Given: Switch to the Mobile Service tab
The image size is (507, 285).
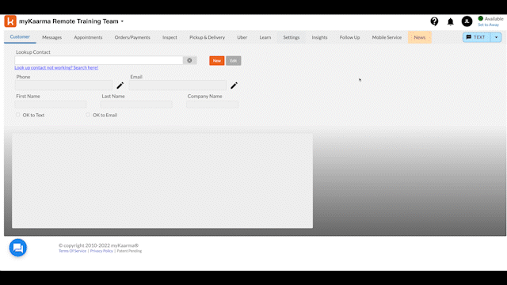Looking at the screenshot, I should (x=387, y=37).
